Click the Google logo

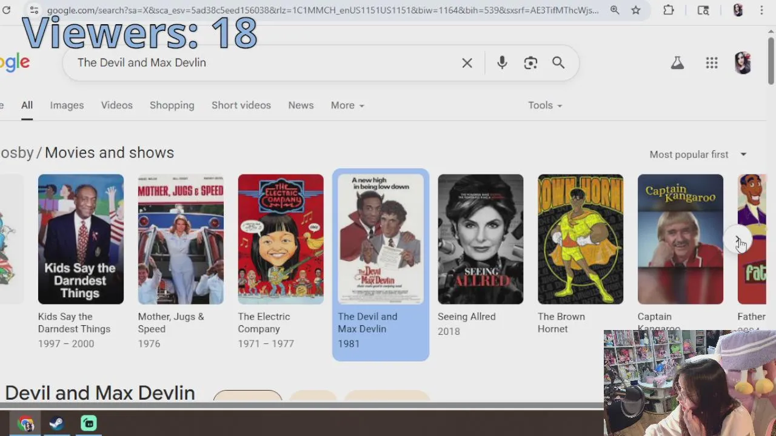(x=15, y=62)
